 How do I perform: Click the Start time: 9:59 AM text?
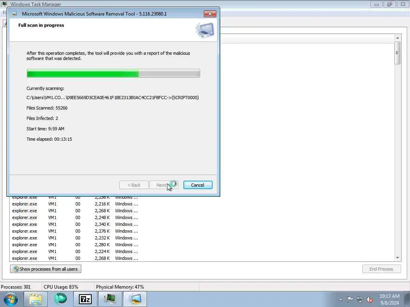click(x=46, y=129)
